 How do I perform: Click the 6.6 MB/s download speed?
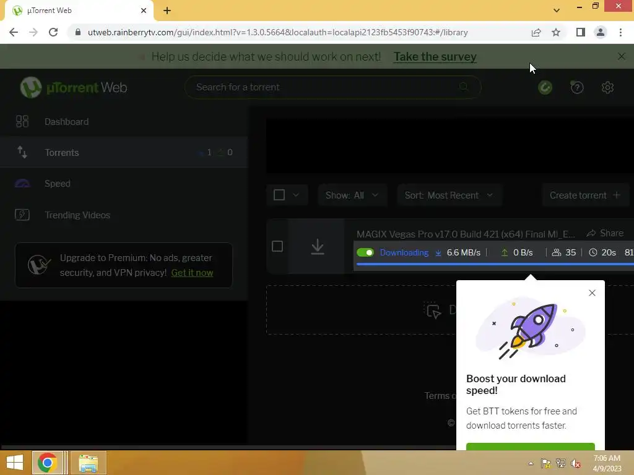click(463, 252)
